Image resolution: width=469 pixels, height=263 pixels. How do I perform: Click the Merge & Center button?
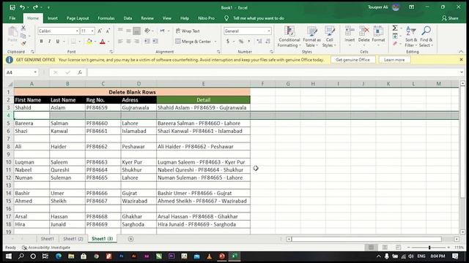coord(193,42)
